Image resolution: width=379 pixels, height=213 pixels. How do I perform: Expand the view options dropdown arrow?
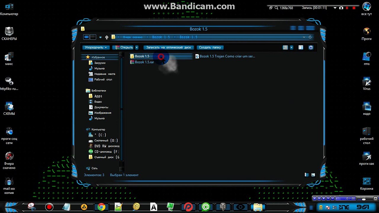pyautogui.click(x=291, y=47)
